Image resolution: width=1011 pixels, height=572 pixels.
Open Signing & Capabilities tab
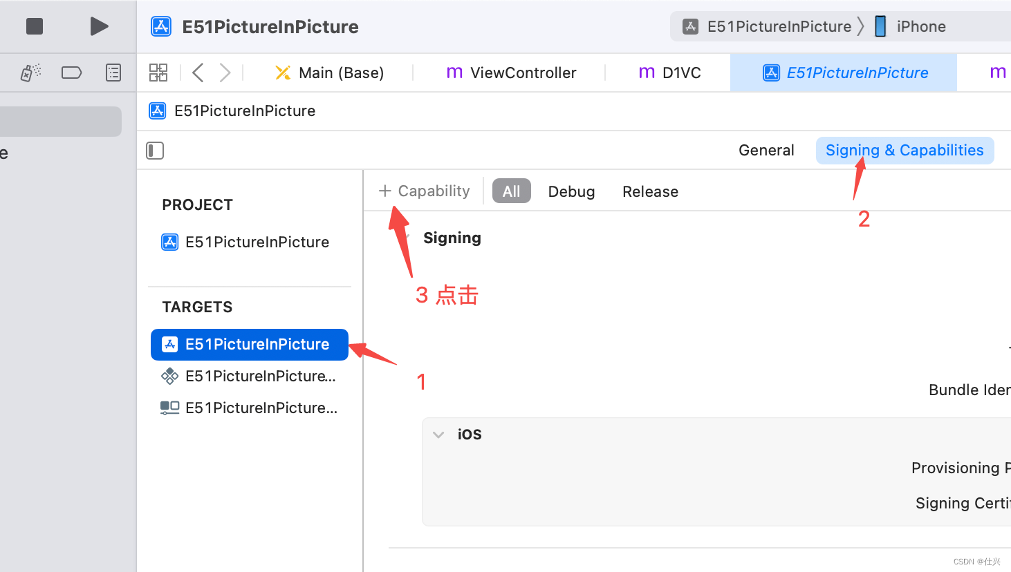coord(905,151)
